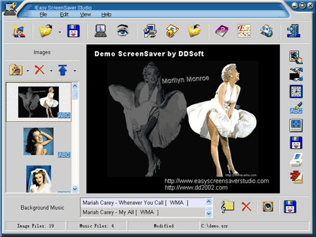Preview the screensaver with the eye icon

pyautogui.click(x=123, y=30)
